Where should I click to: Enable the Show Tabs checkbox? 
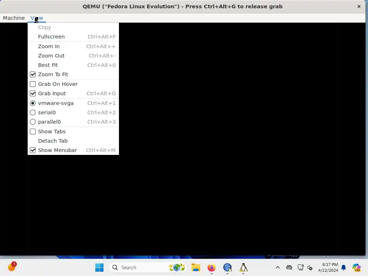pos(33,132)
